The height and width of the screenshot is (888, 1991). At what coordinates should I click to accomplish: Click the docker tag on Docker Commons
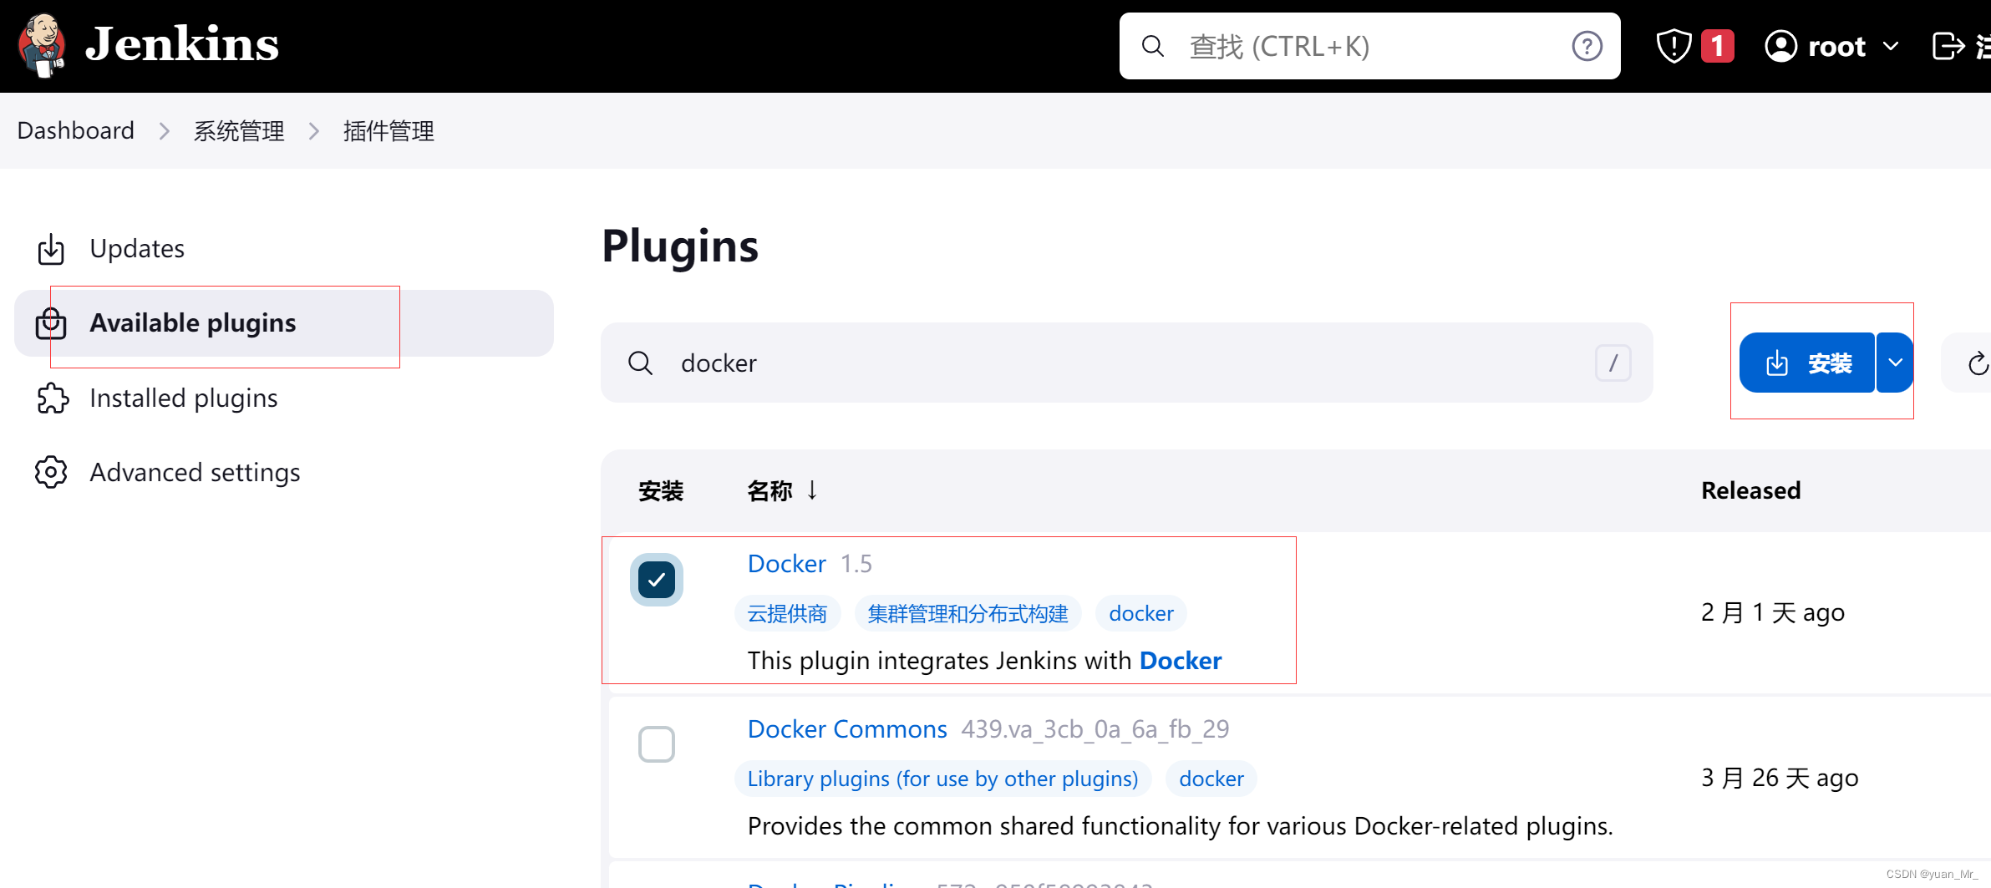click(1211, 779)
